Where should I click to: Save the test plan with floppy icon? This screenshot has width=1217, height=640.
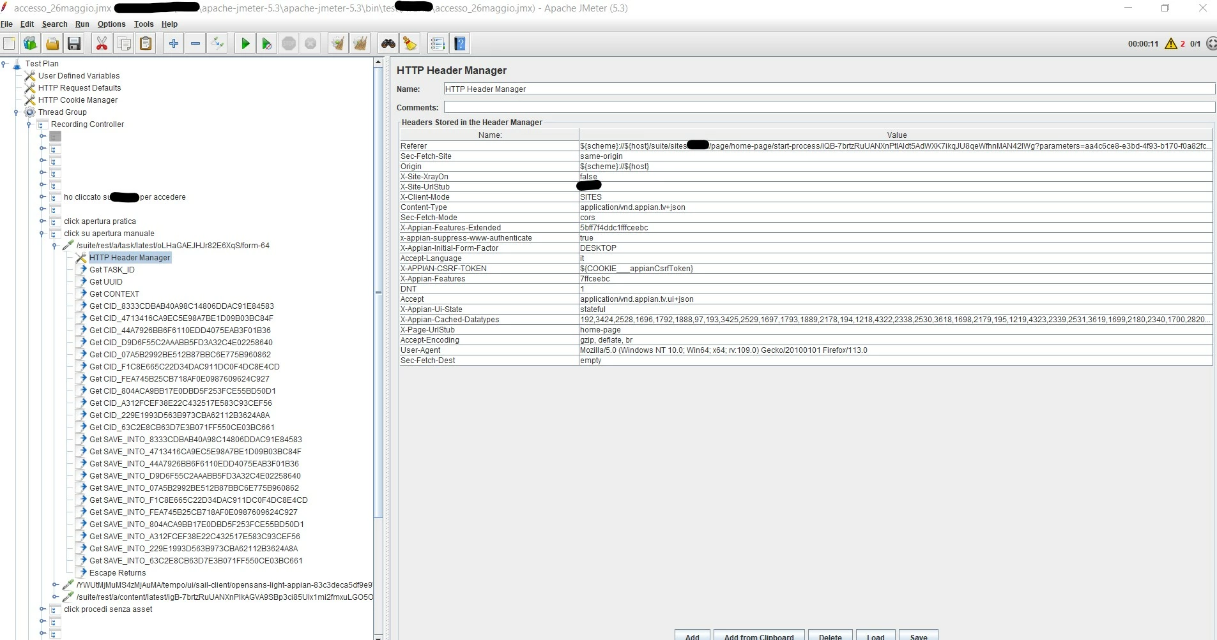click(x=74, y=43)
